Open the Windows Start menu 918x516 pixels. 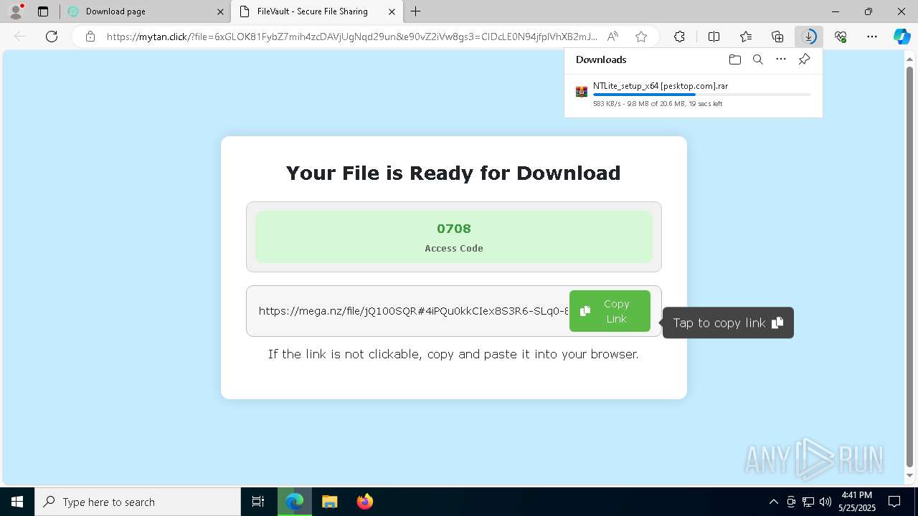(x=17, y=502)
